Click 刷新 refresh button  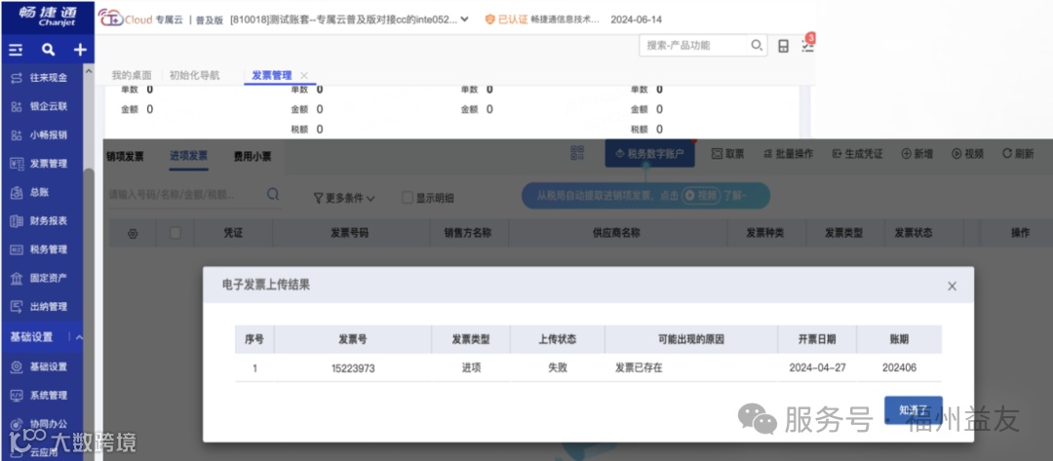pyautogui.click(x=1018, y=154)
